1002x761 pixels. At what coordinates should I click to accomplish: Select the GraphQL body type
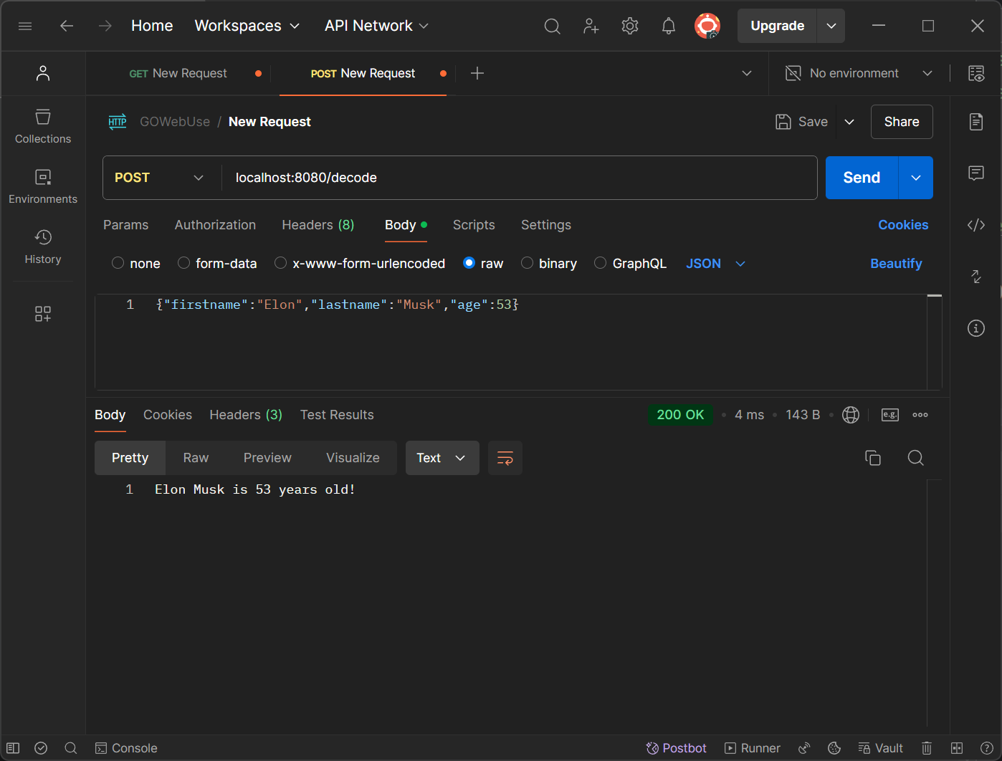[x=601, y=264]
